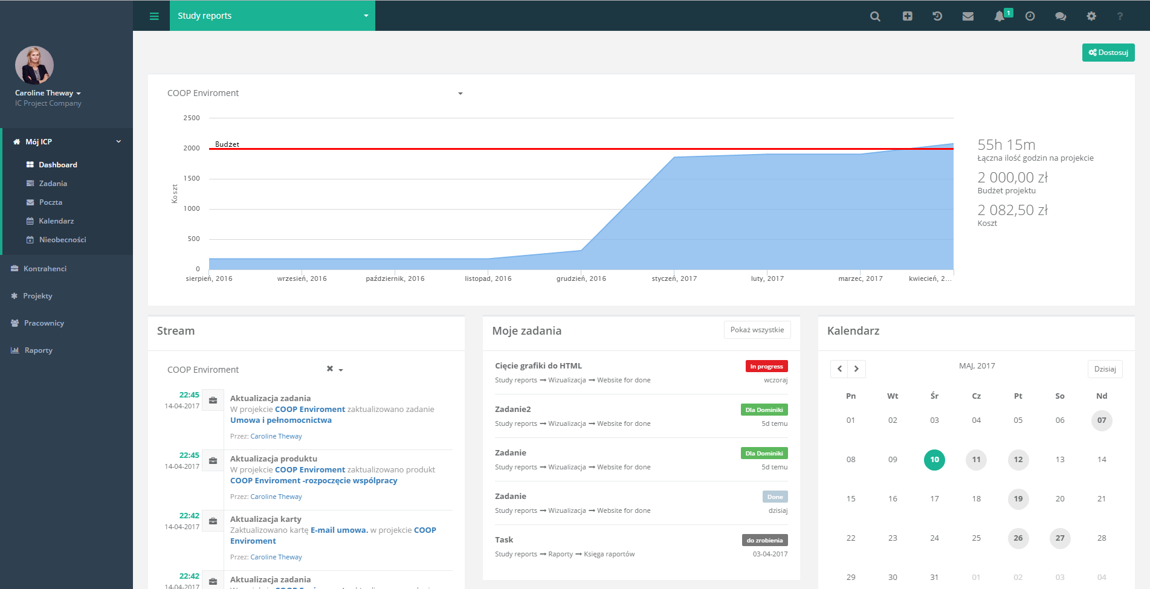Open Raporty in the sidebar
This screenshot has height=589, width=1150.
tap(38, 350)
